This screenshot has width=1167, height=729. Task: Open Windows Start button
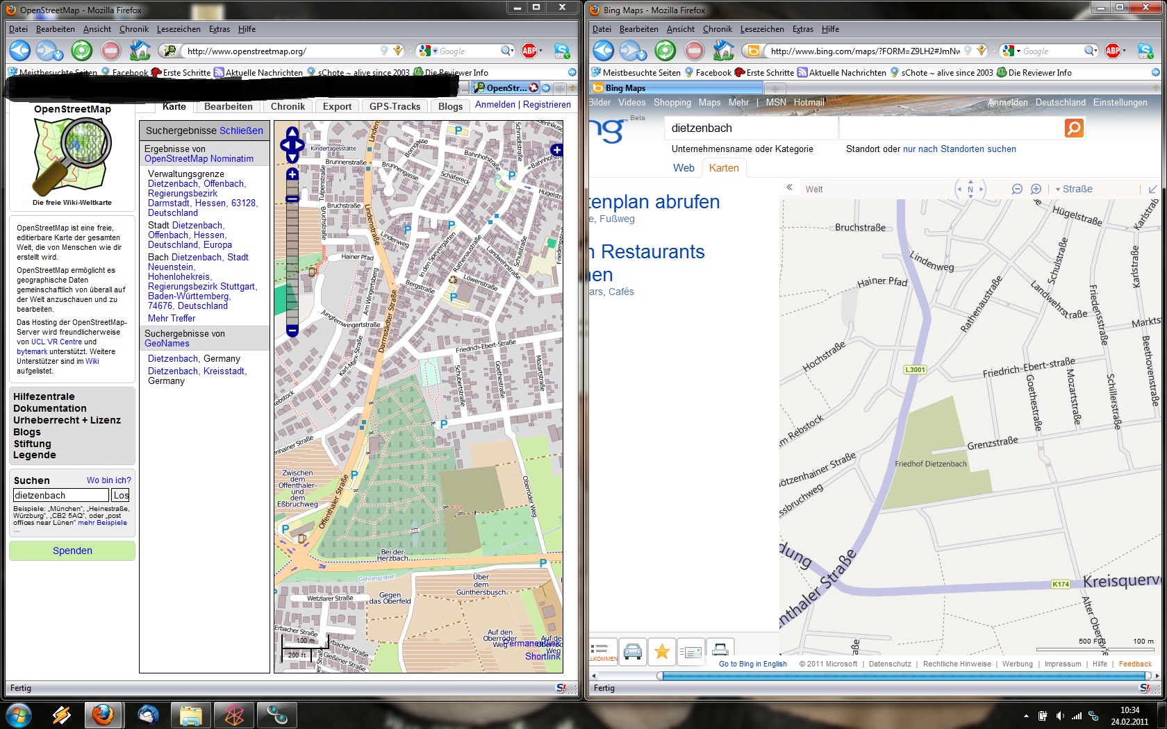(18, 714)
